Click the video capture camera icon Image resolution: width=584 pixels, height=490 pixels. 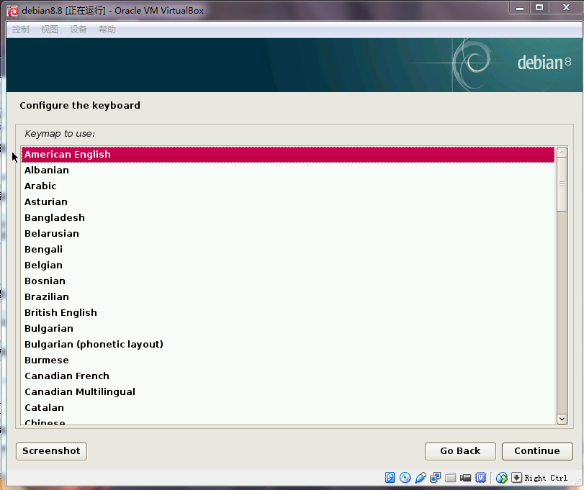coord(466,478)
